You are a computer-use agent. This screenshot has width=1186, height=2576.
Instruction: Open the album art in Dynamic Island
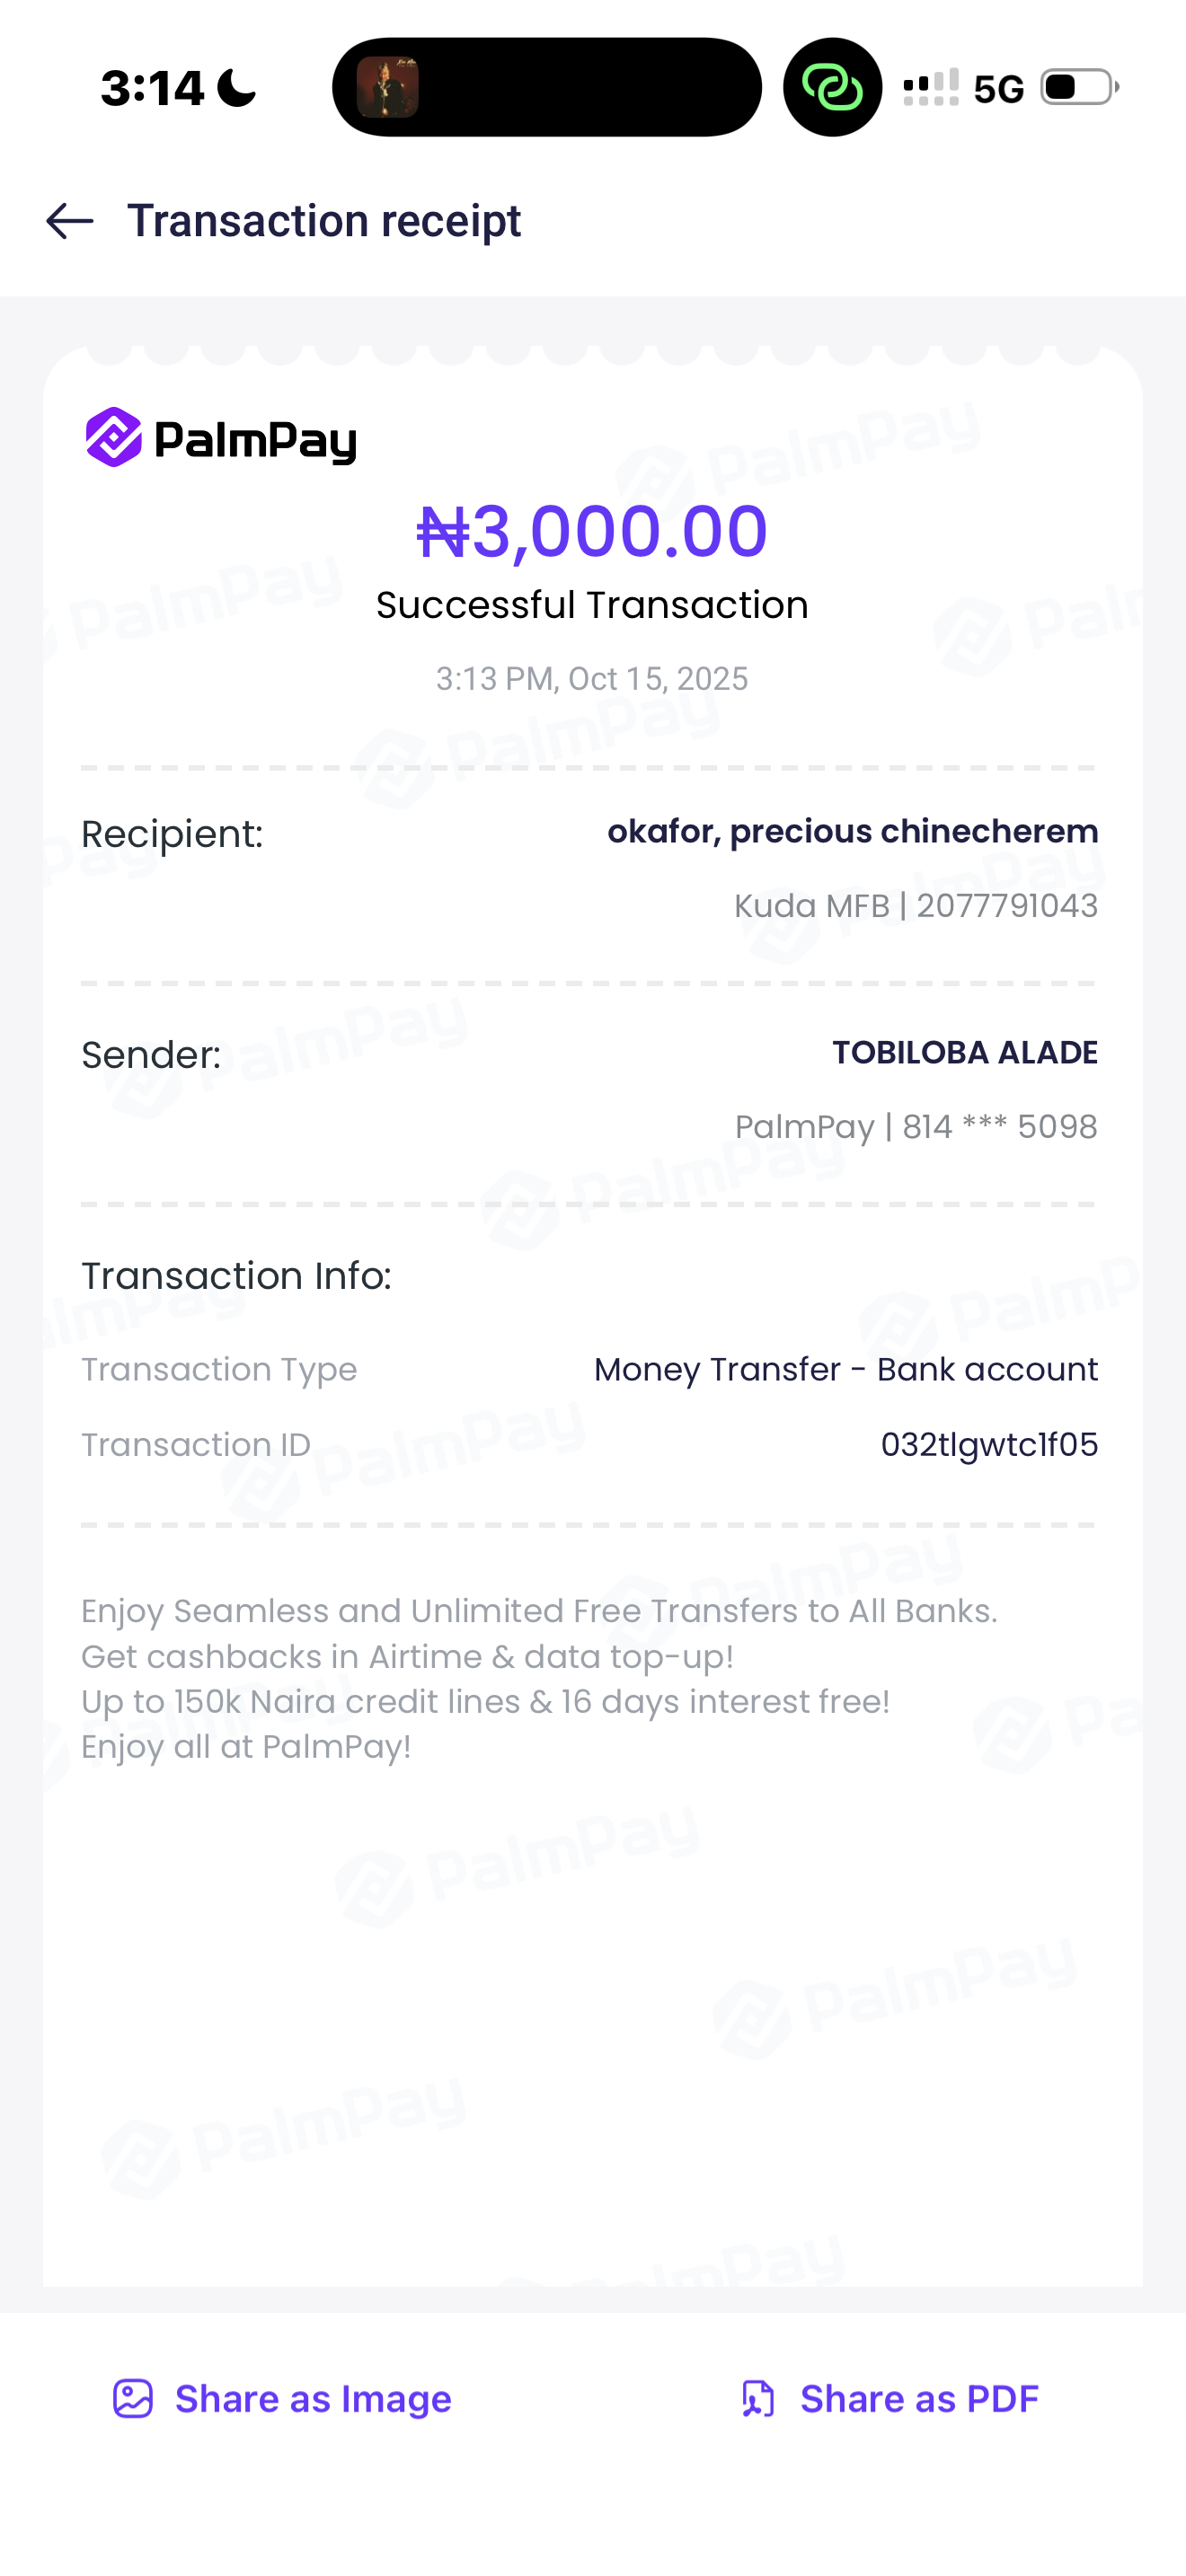coord(388,87)
